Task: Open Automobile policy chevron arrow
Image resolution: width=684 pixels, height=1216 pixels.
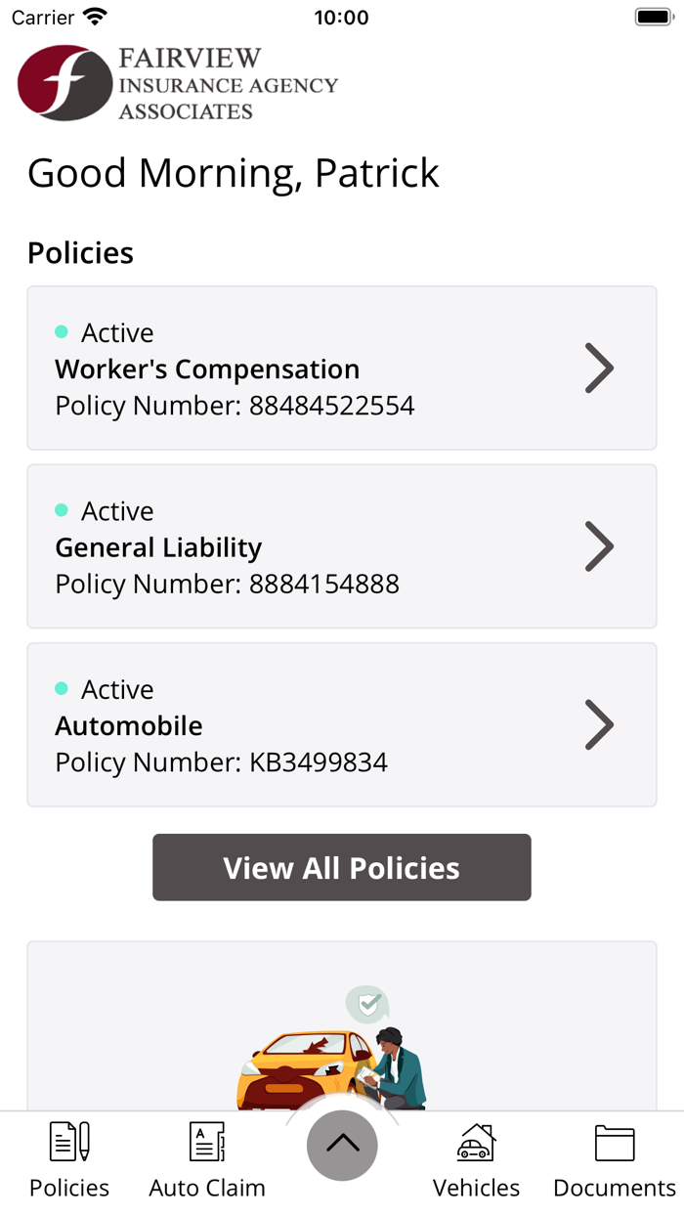Action: (599, 725)
